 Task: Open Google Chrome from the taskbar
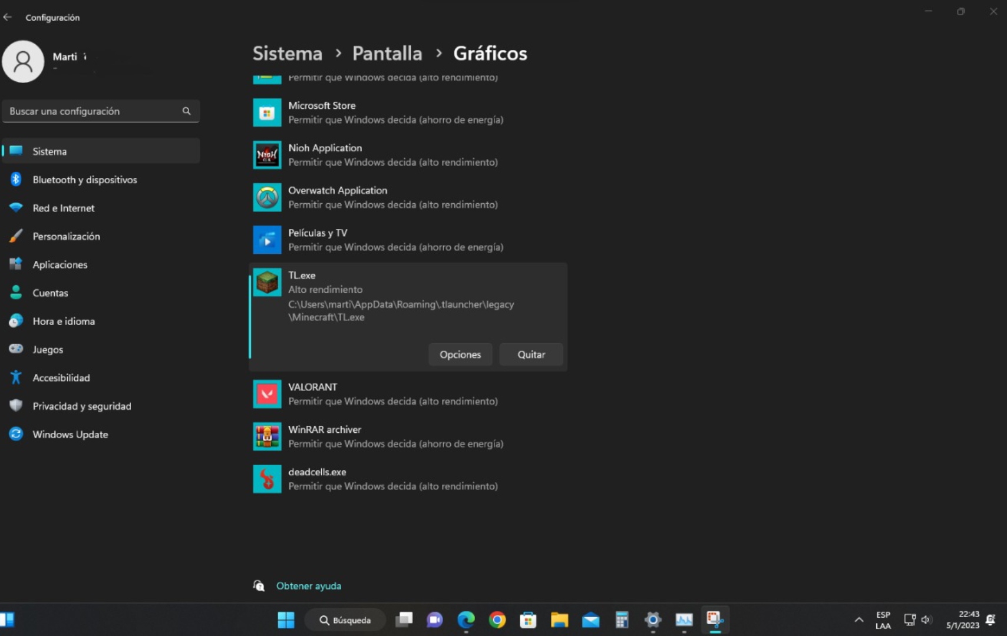click(497, 620)
